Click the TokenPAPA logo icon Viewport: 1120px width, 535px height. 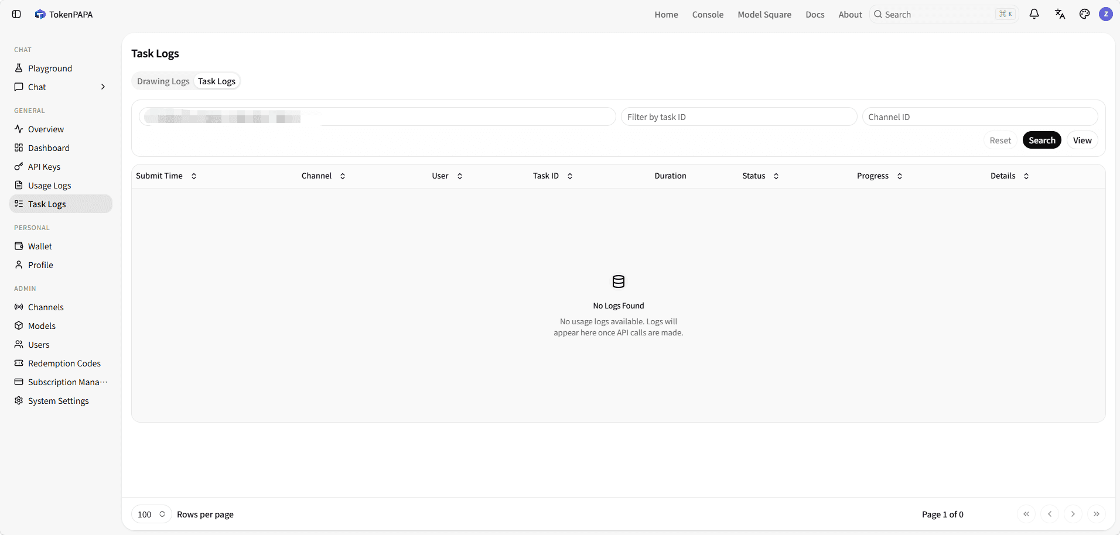pos(40,14)
